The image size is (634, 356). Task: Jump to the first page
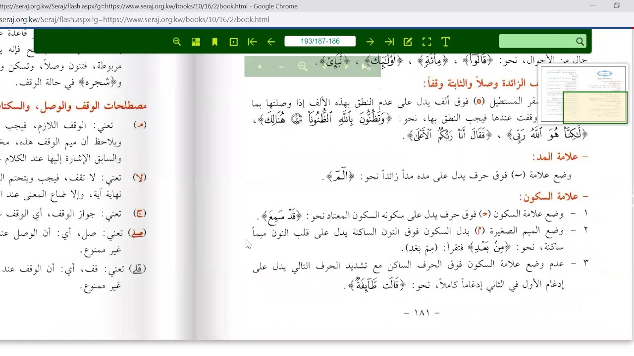pyautogui.click(x=252, y=42)
